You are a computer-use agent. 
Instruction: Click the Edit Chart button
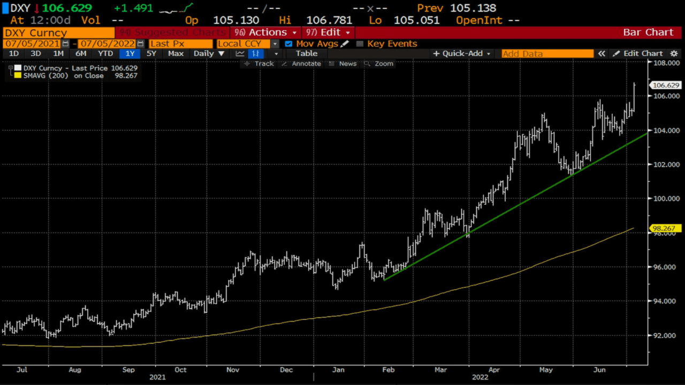638,53
